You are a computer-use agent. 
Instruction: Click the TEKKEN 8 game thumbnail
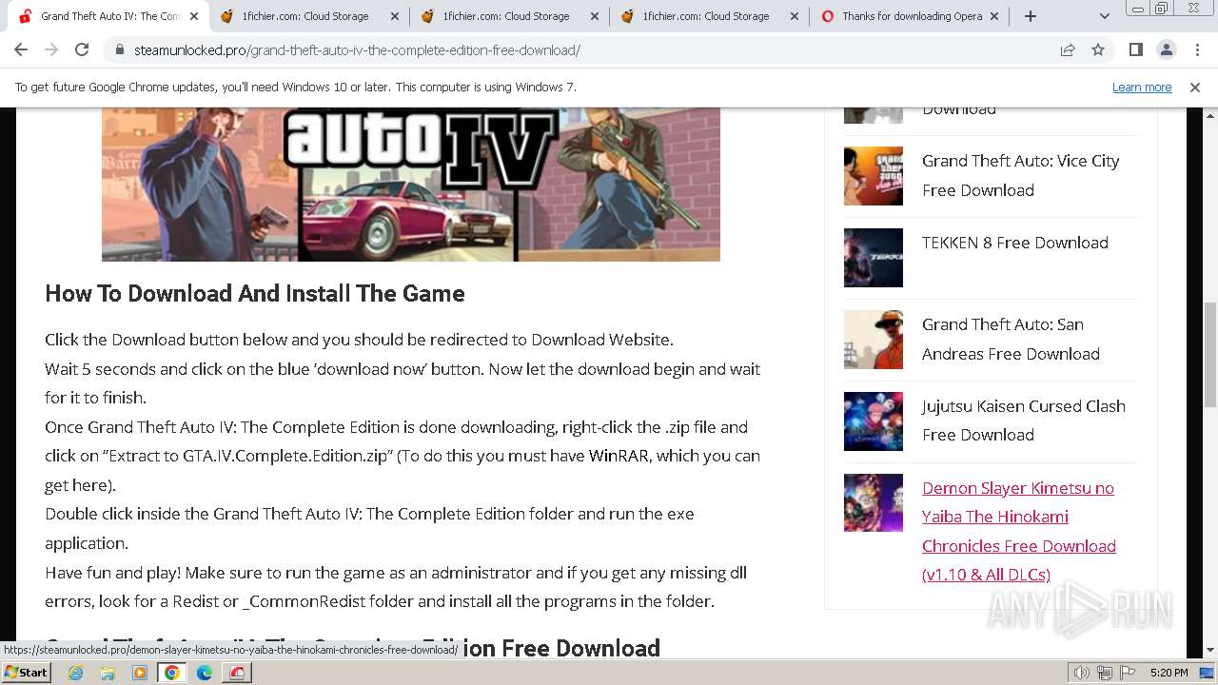click(x=874, y=258)
